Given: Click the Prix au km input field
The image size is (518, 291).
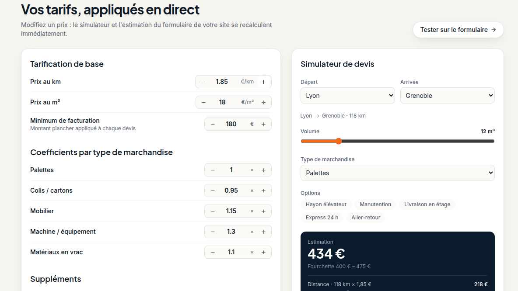Looking at the screenshot, I should (x=222, y=82).
